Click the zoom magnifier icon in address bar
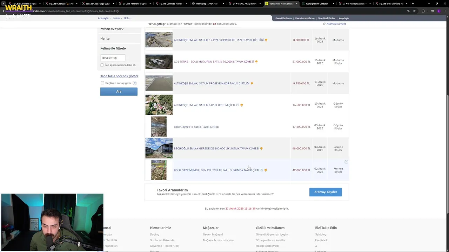Viewport: 449px width, 252px height. click(x=408, y=11)
